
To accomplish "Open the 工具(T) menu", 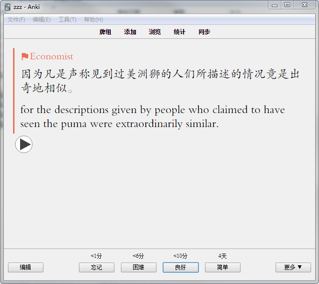I will click(67, 20).
